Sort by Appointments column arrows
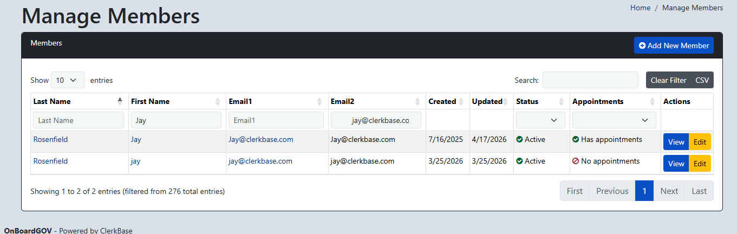Screen dimensions: 737x234 [x=653, y=101]
